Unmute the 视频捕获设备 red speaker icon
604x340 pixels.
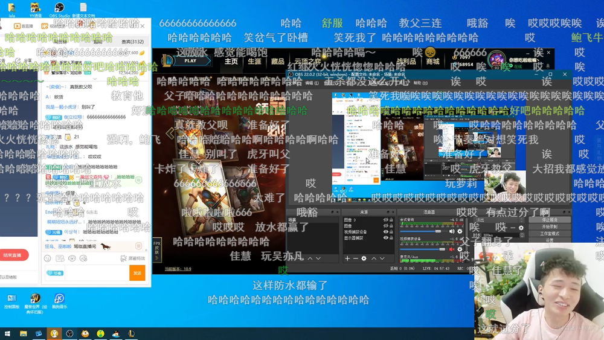coord(452,249)
